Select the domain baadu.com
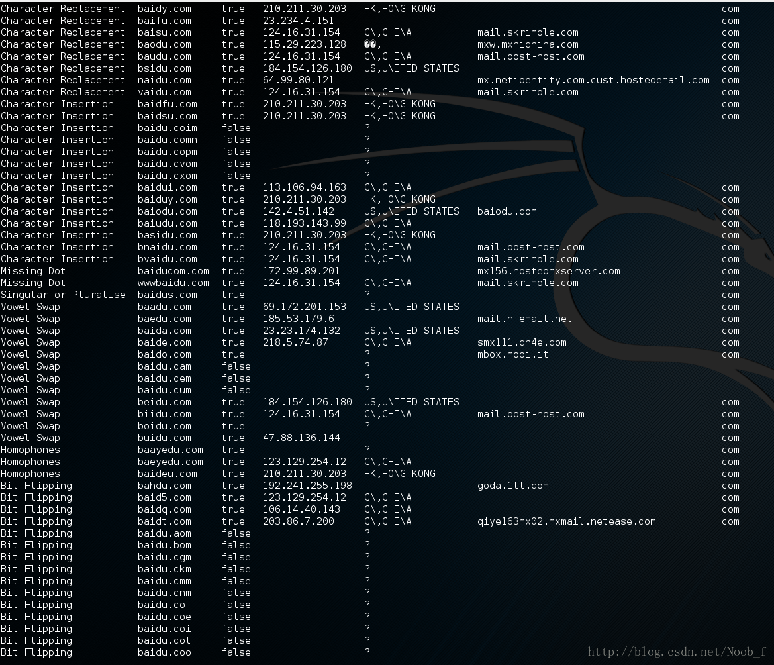The height and width of the screenshot is (665, 774). (x=164, y=307)
